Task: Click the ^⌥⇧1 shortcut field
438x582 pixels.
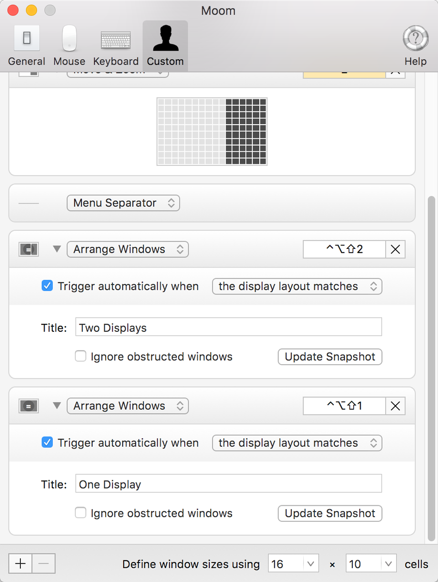Action: [x=344, y=406]
